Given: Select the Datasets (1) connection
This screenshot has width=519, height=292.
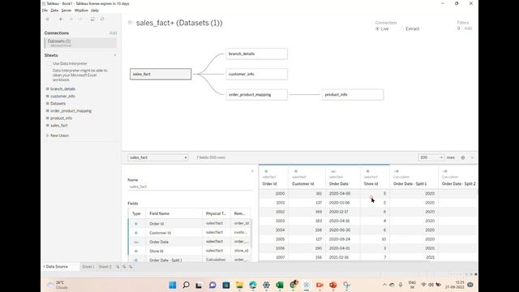Looking at the screenshot, I should [x=81, y=43].
